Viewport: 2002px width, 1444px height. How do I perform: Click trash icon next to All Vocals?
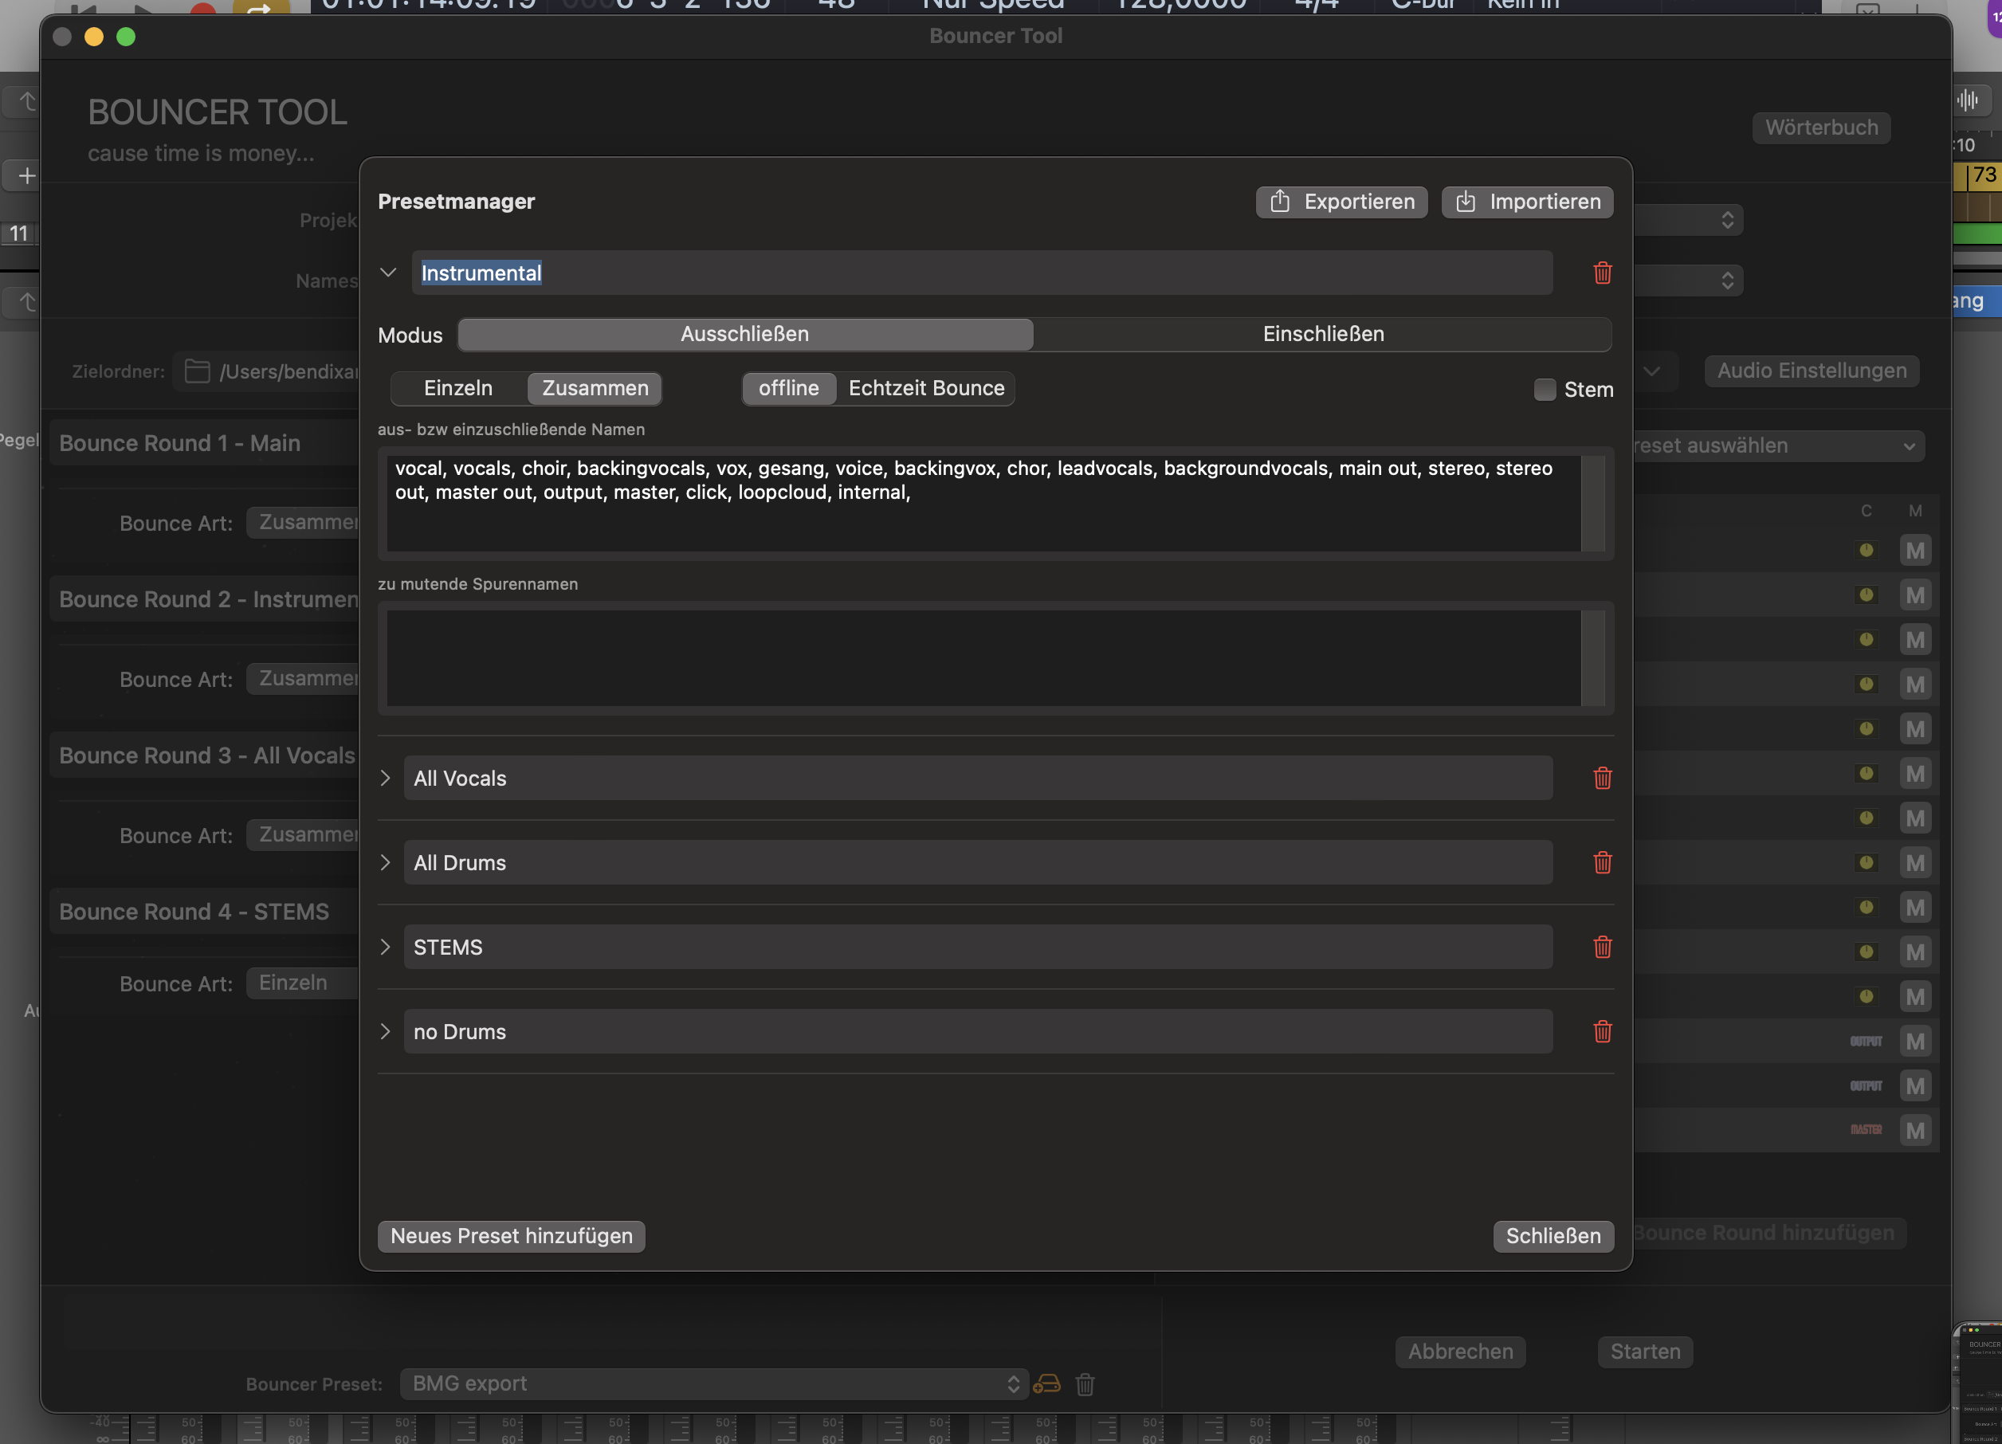[1602, 778]
